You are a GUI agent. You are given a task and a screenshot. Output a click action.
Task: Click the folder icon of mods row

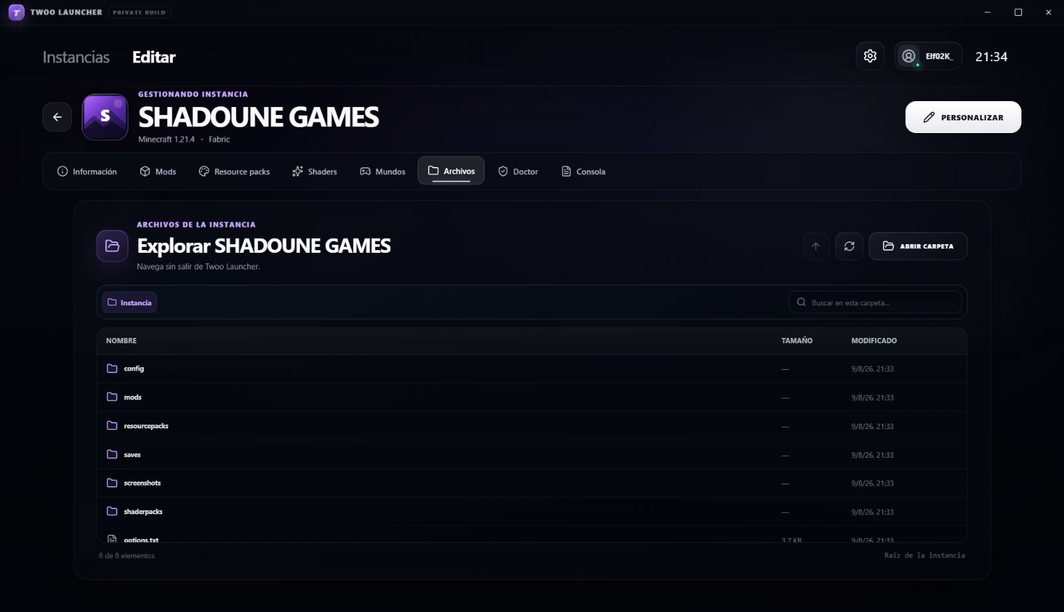point(112,397)
